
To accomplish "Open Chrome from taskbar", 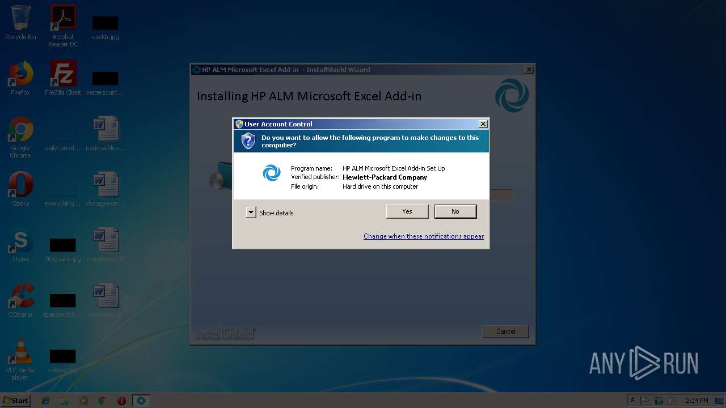I will point(102,401).
